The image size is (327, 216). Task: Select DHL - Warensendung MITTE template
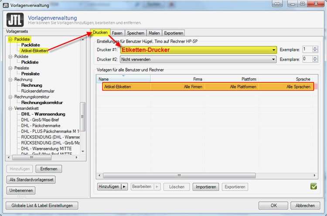point(46,149)
